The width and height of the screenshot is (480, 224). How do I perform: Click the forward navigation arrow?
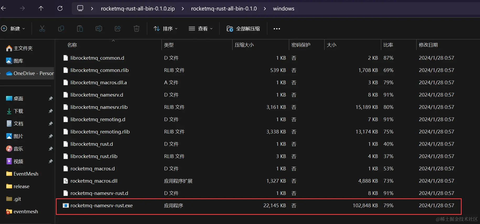(22, 8)
